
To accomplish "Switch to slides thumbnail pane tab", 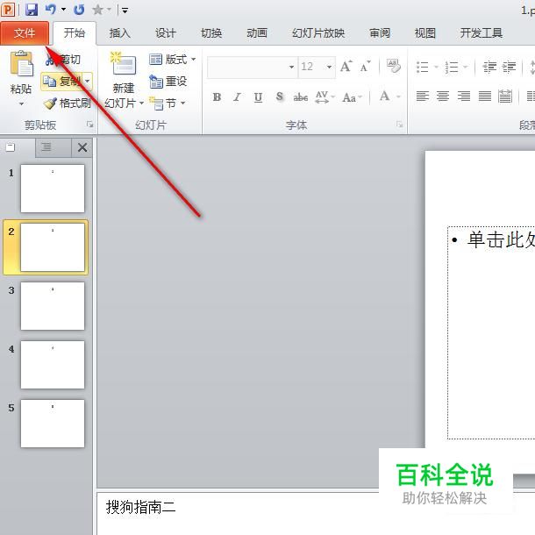I will coord(11,147).
